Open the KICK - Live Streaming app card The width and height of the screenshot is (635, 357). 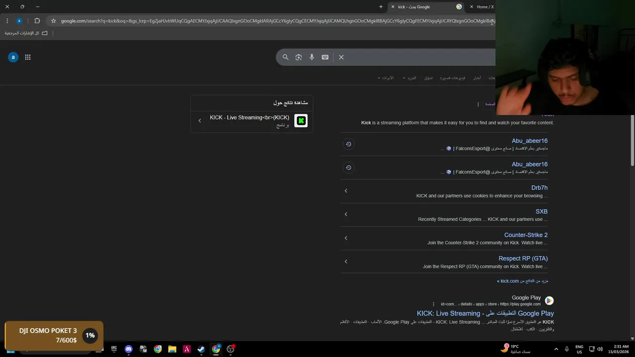pyautogui.click(x=252, y=121)
